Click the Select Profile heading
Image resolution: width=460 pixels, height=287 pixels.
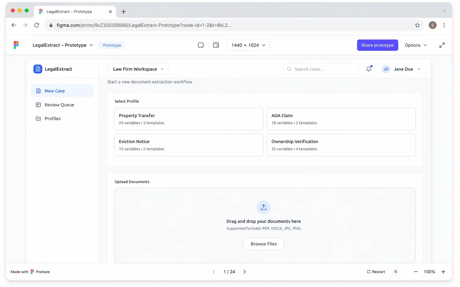click(x=127, y=101)
